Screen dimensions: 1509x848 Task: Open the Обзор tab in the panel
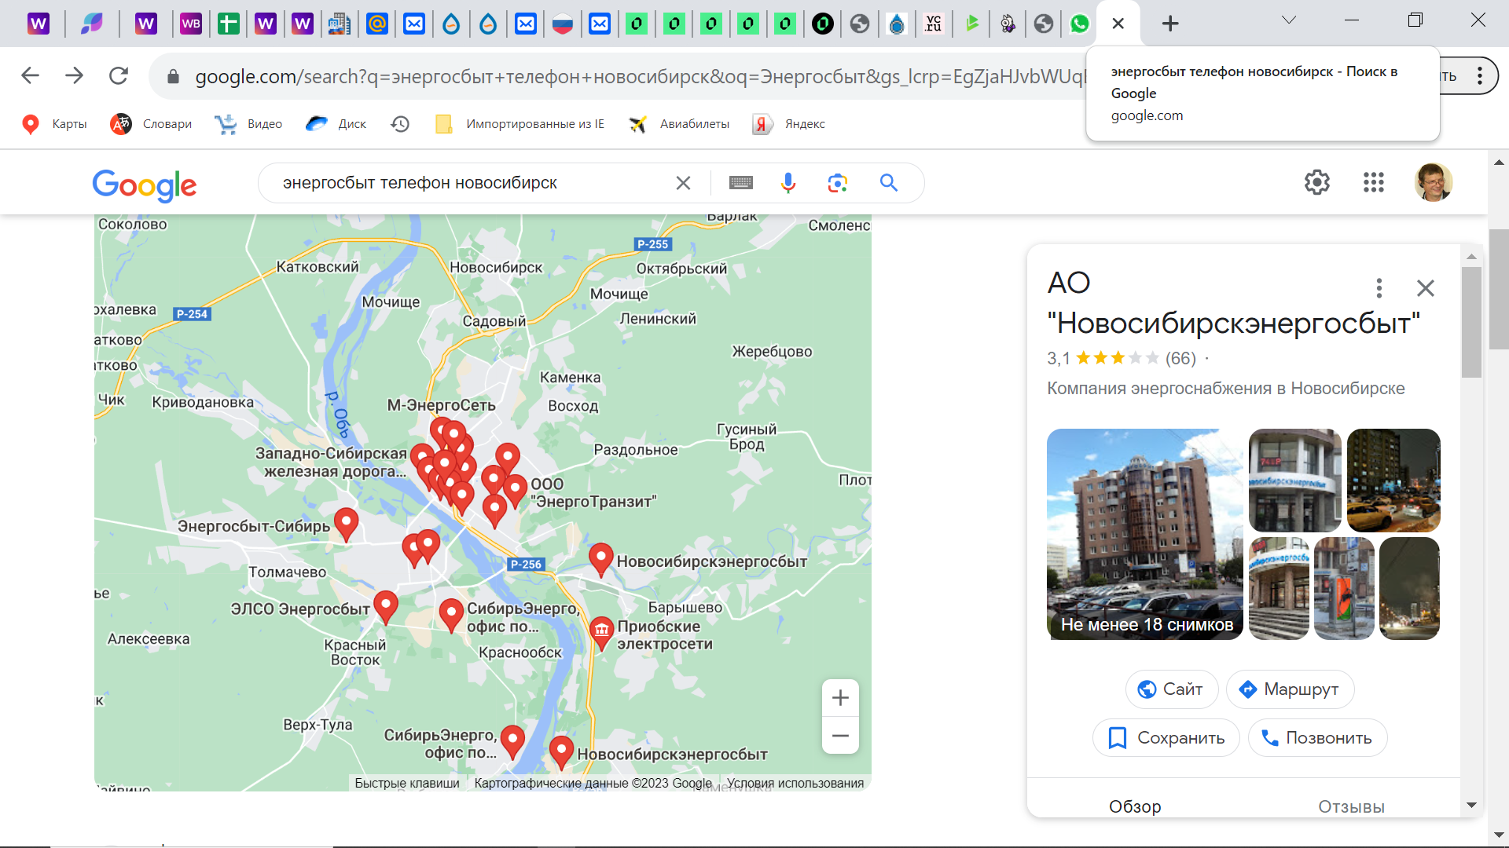[1135, 806]
